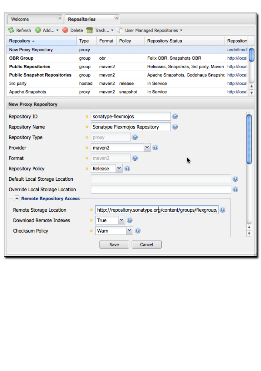
Task: Select the Apache Snapshots row
Action: 127,92
